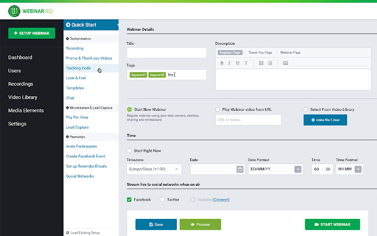Open the Social Networks link
Viewport: 377px width, 236px height.
tap(80, 176)
